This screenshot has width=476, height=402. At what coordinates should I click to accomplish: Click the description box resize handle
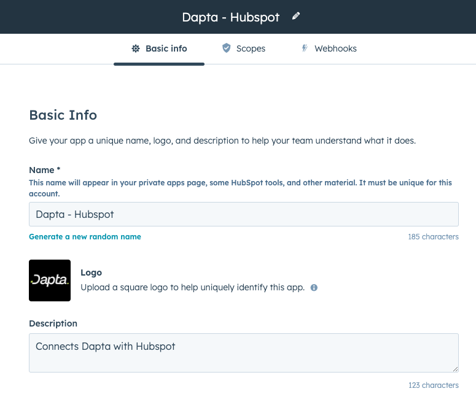coord(455,369)
